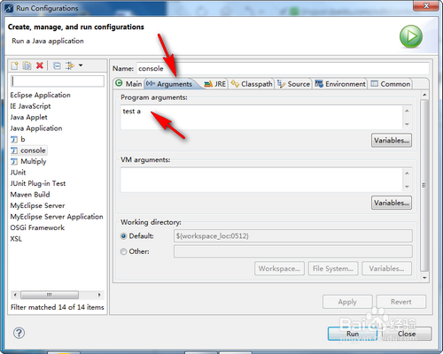Click the java icon beside b configuration
The height and width of the screenshot is (354, 443).
(x=14, y=139)
